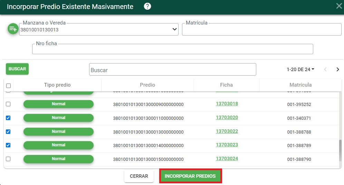This screenshot has height=185, width=344.
Task: Click the CERRAR button
Action: click(139, 176)
